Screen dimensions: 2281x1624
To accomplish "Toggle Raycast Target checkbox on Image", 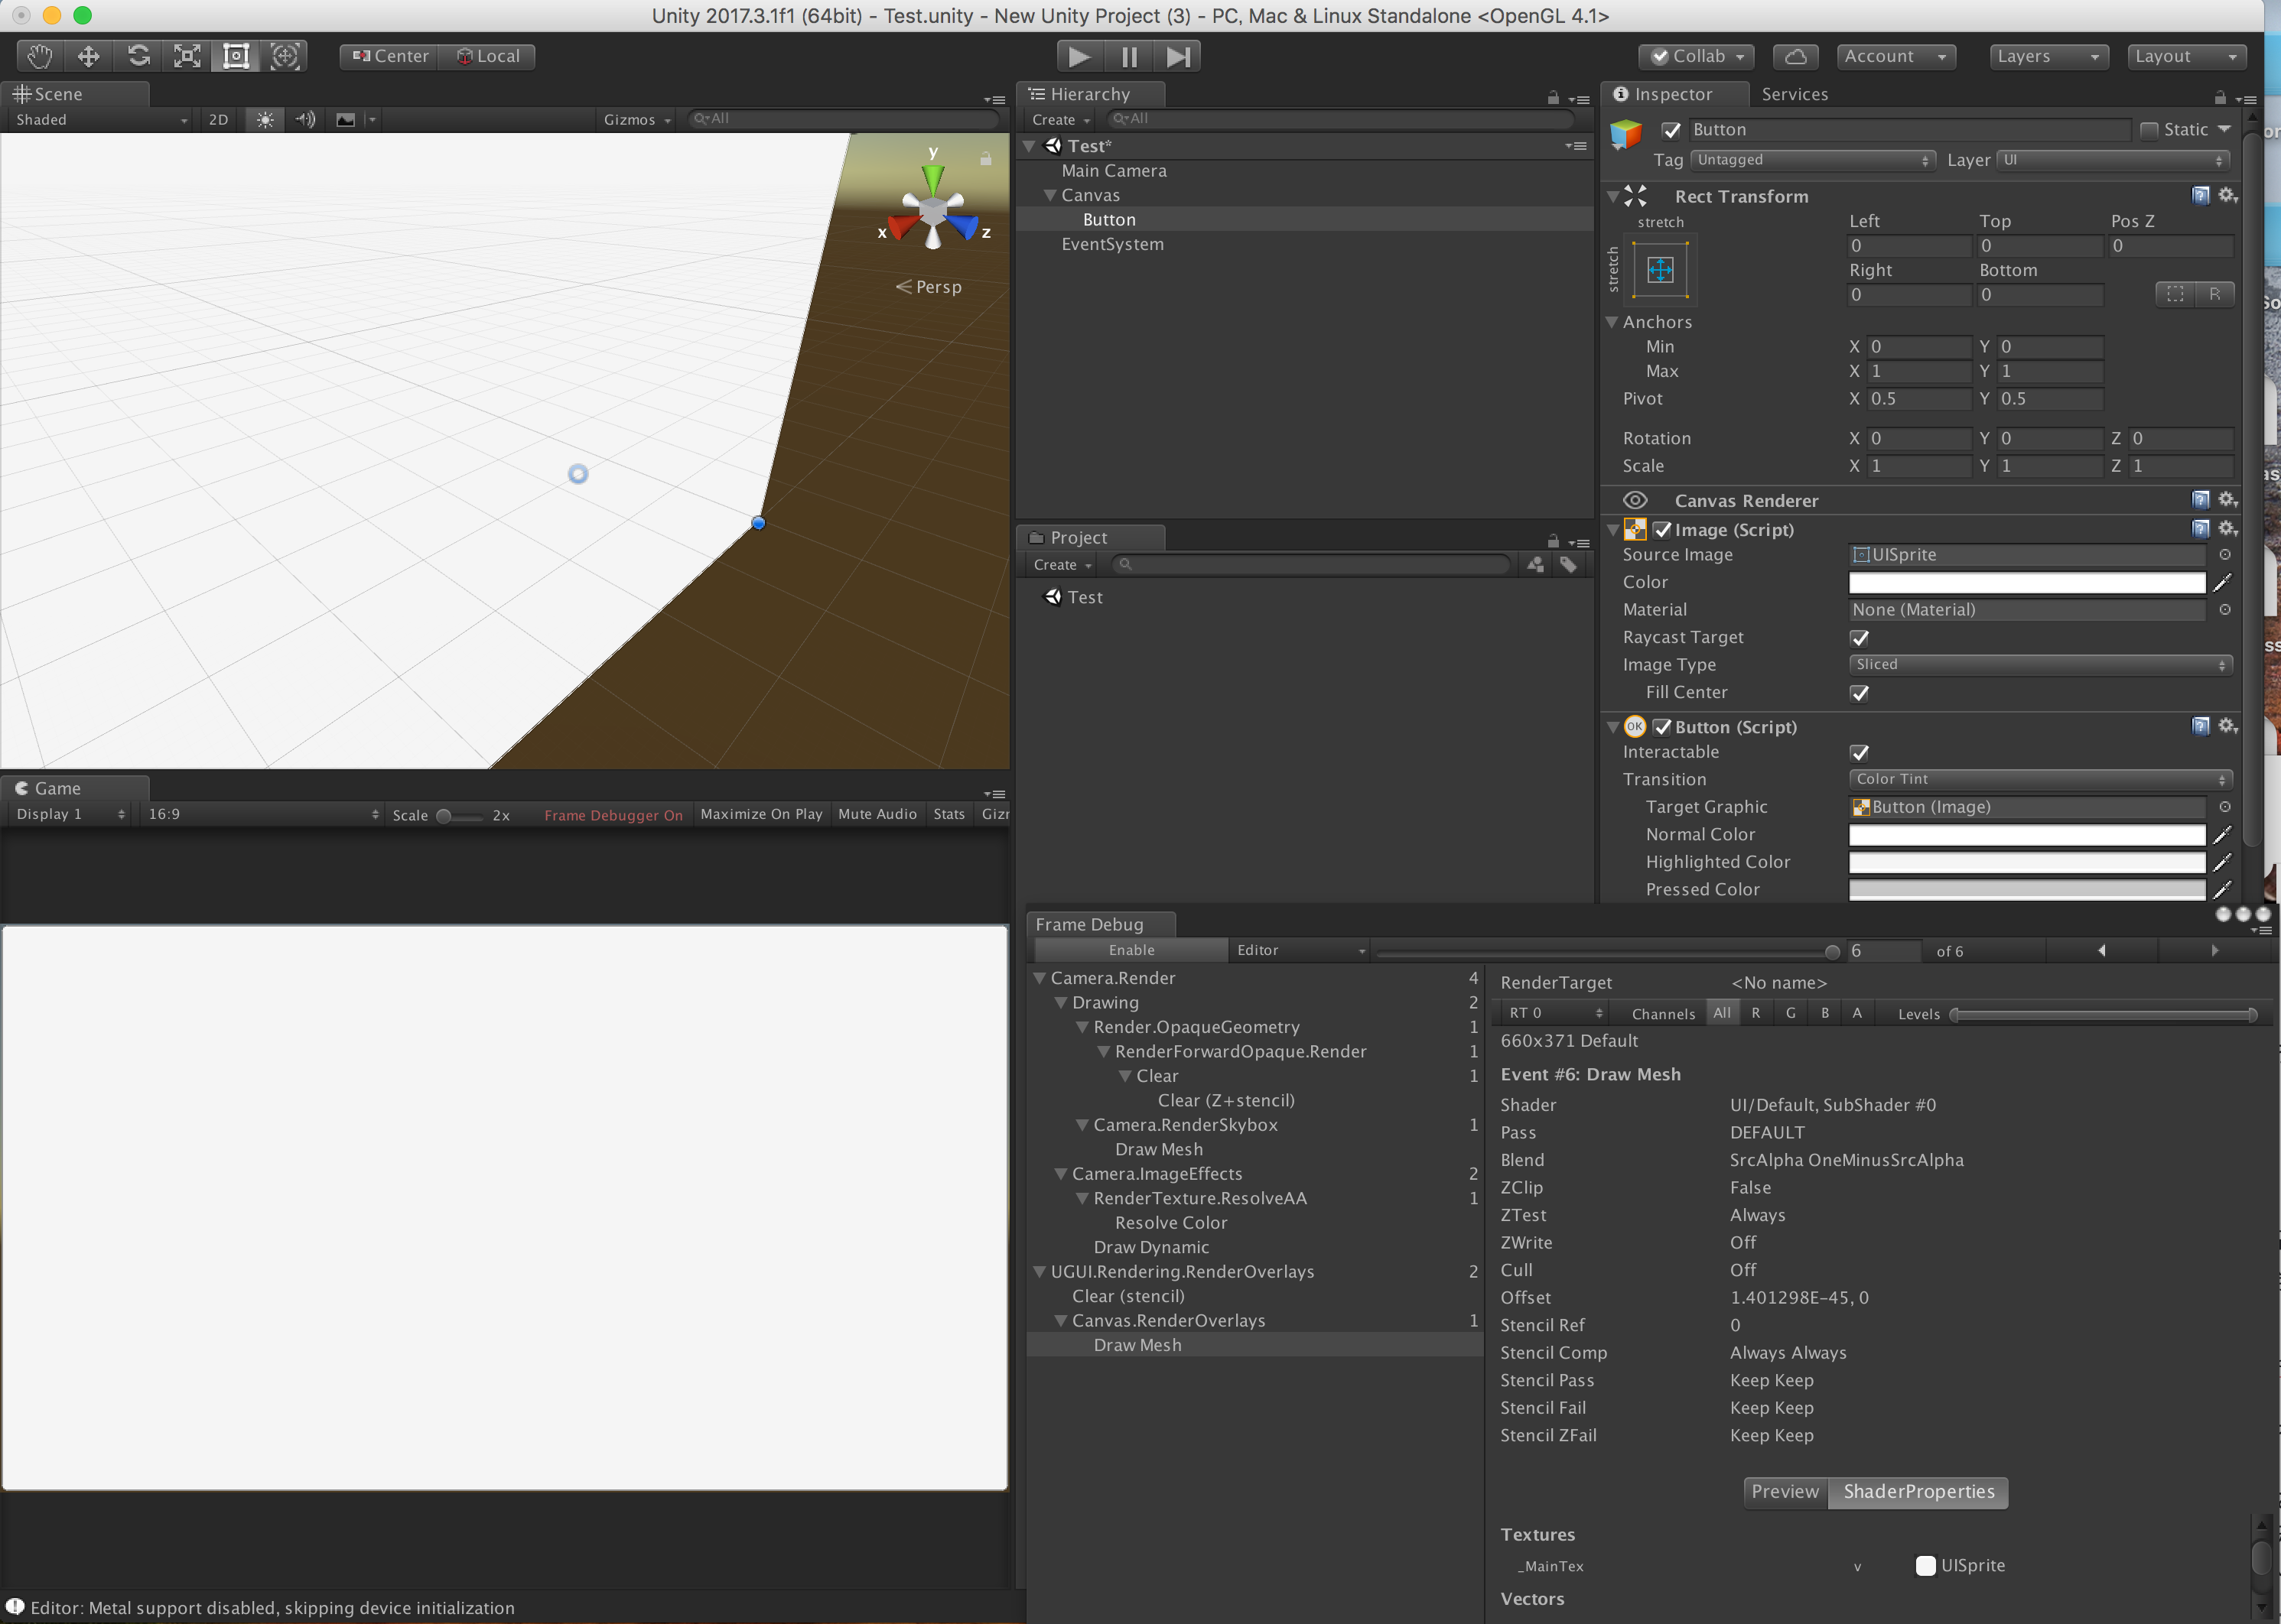I will click(1859, 636).
